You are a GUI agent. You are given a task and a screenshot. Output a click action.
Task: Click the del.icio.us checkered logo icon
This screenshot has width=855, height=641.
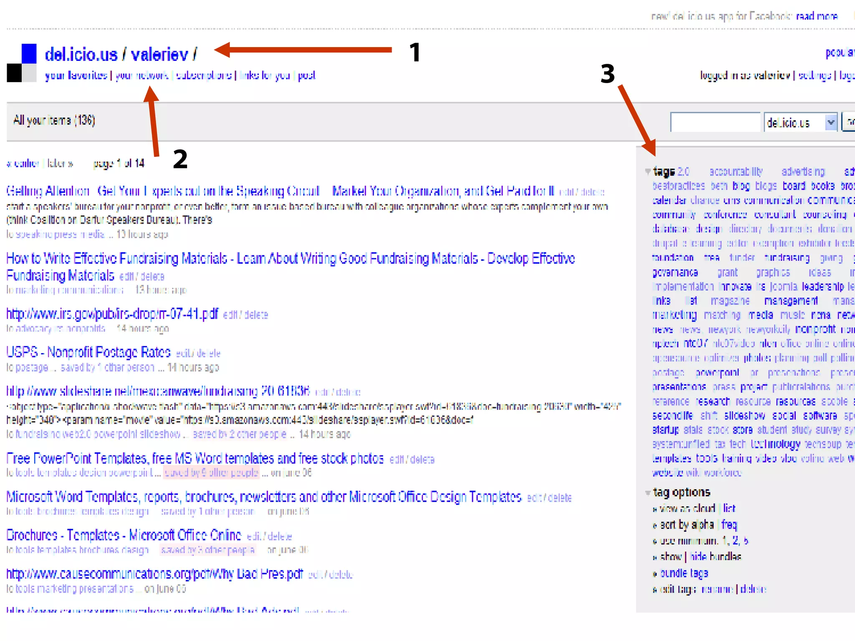coord(22,63)
